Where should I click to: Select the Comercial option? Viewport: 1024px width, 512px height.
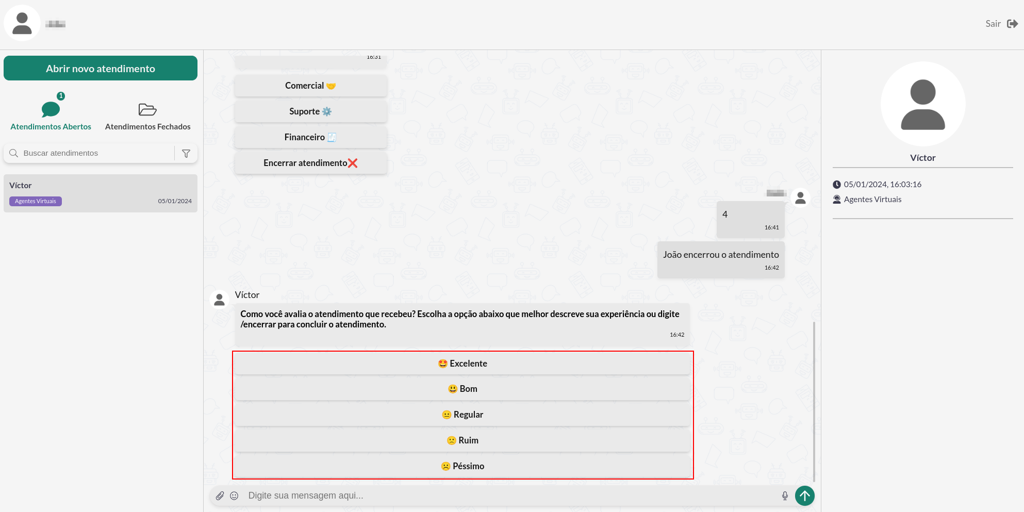coord(311,86)
